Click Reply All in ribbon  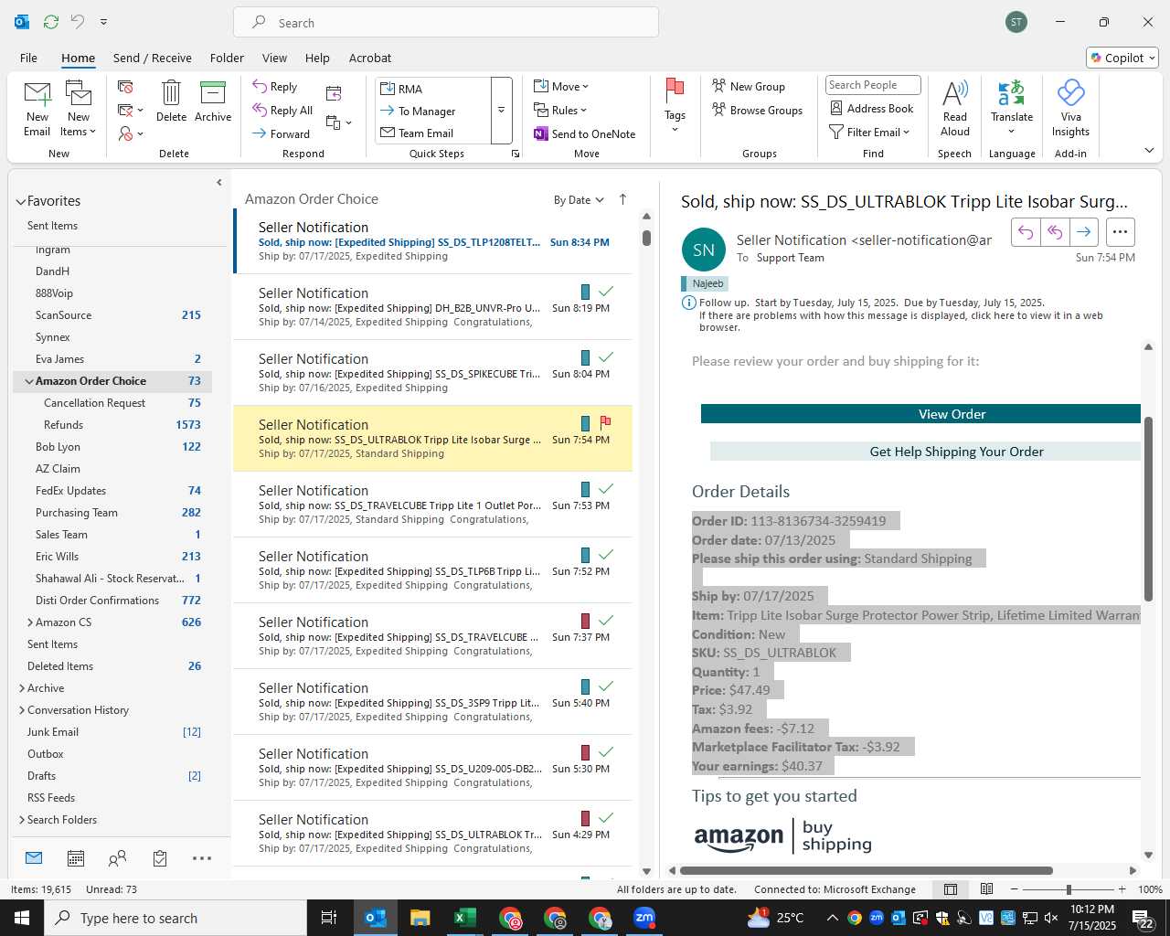tap(282, 111)
